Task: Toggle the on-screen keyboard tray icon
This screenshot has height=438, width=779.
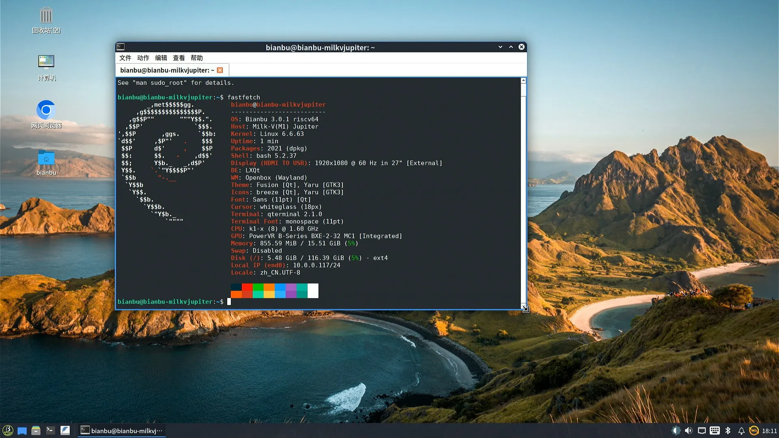Action: click(714, 431)
